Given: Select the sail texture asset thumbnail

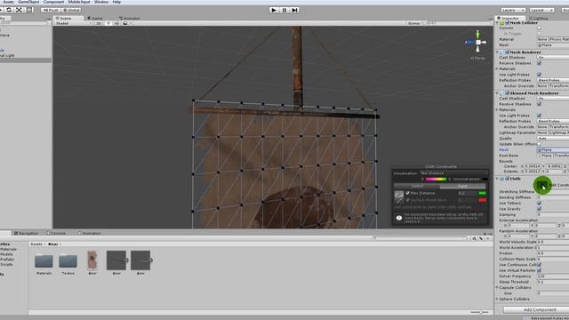Looking at the screenshot, I should tap(92, 260).
